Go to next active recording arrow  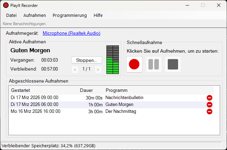(98, 69)
